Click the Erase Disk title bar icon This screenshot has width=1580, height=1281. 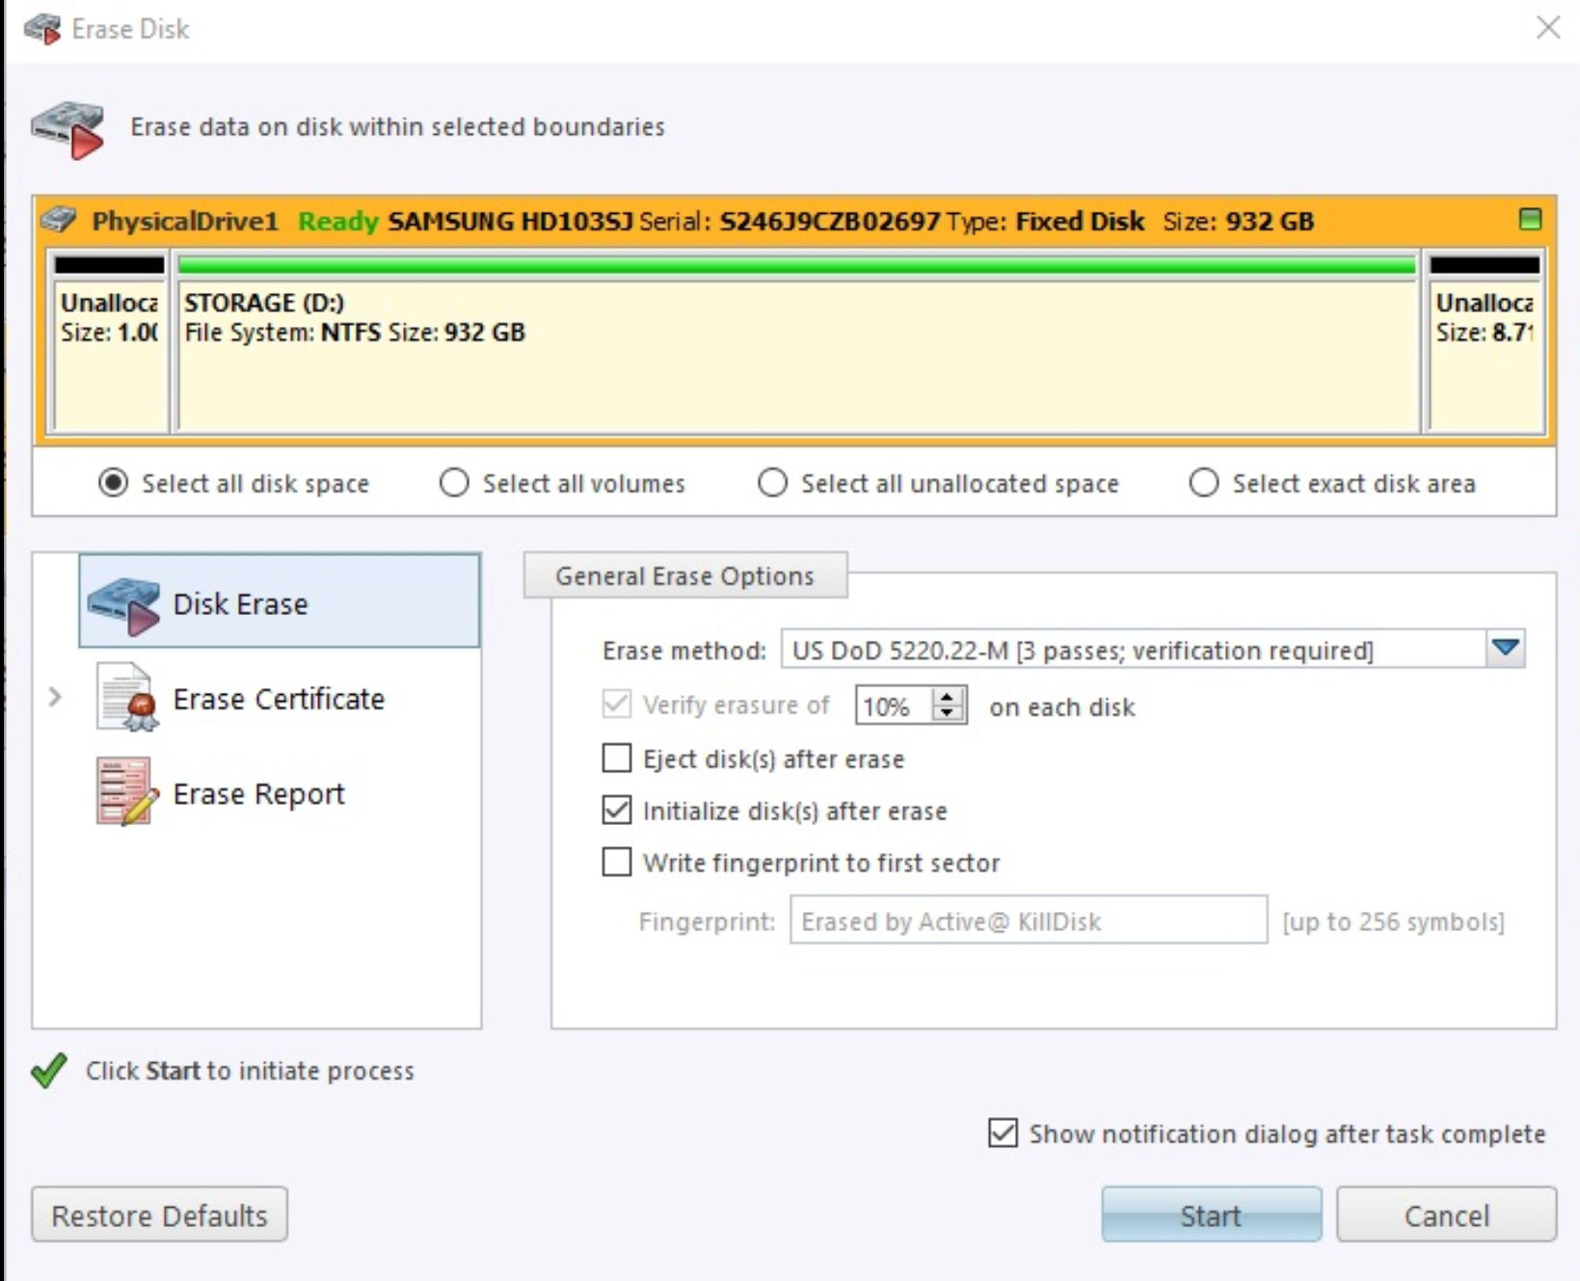click(42, 29)
